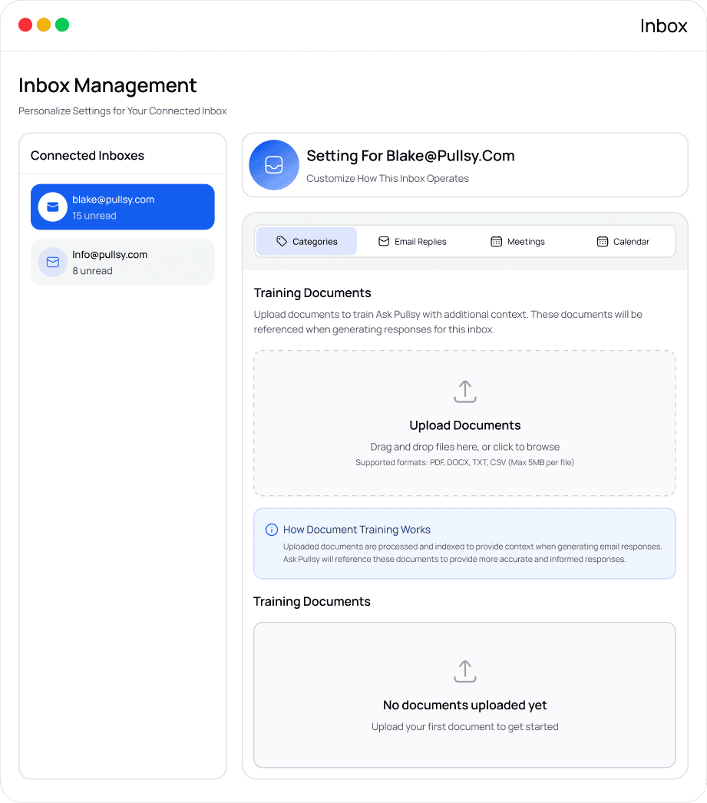The image size is (707, 803).
Task: Click the "Setting For Blake@Pullsy.Com" header text
Action: click(411, 156)
